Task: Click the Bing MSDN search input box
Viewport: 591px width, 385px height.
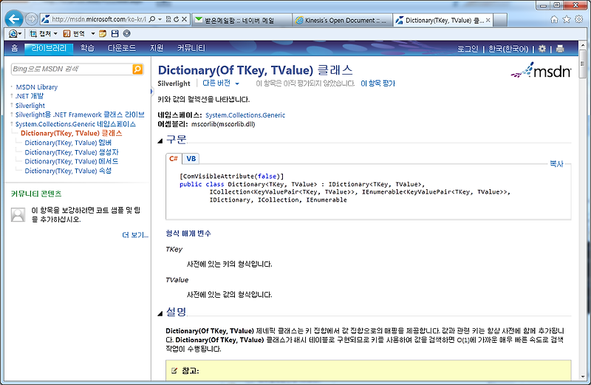Action: click(x=72, y=69)
